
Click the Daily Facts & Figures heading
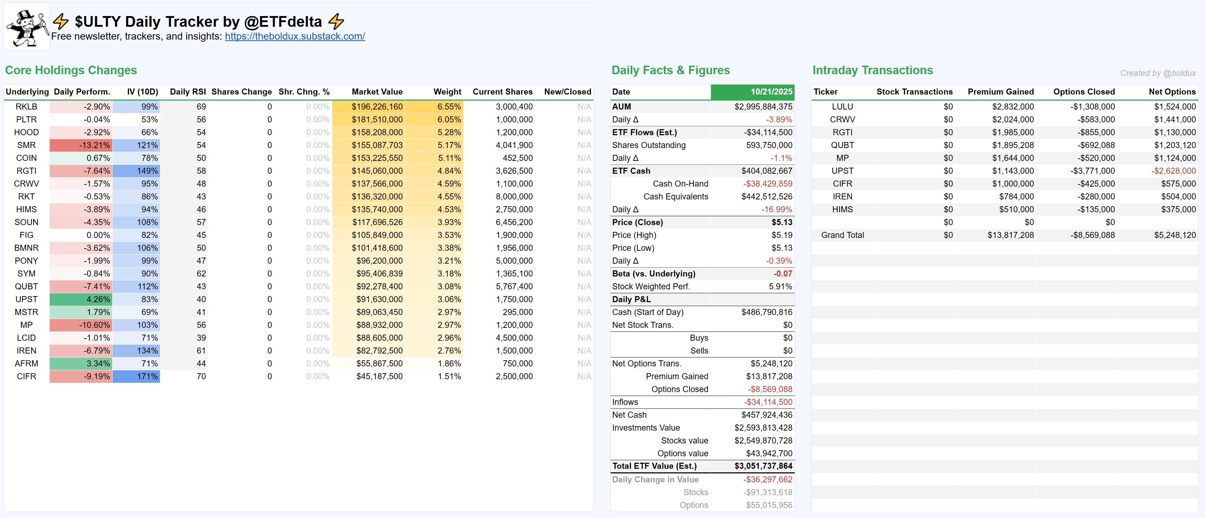click(x=670, y=70)
